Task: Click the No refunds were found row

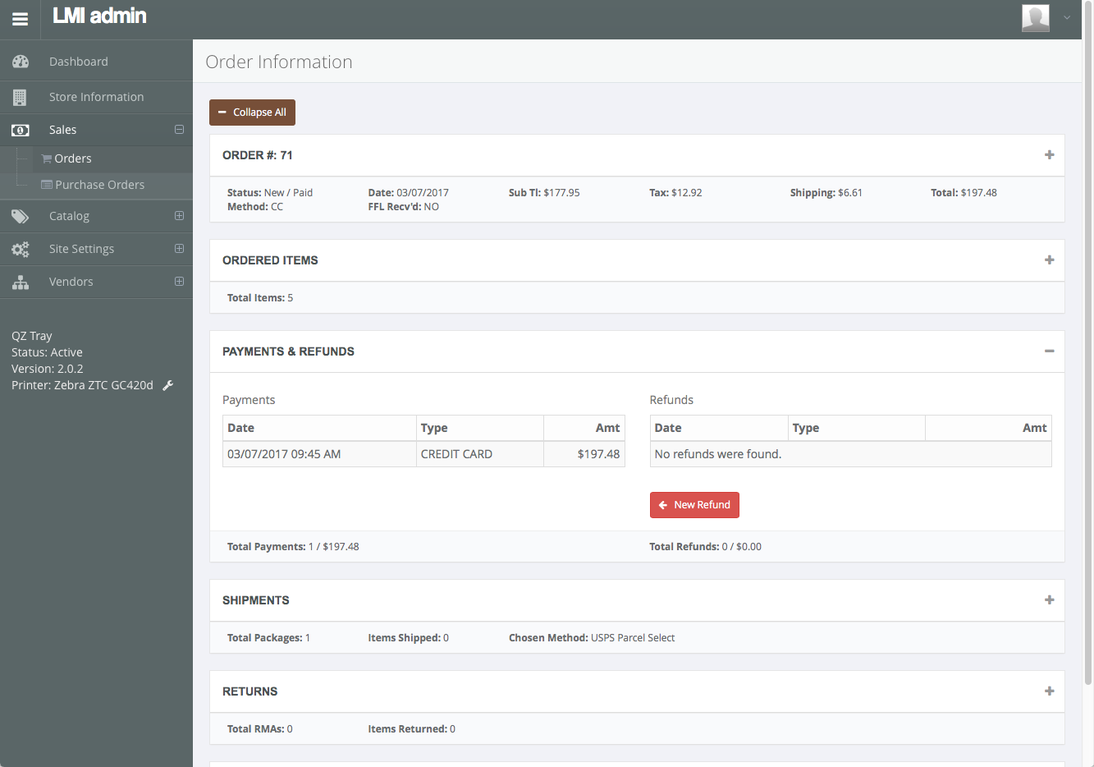Action: pyautogui.click(x=851, y=454)
